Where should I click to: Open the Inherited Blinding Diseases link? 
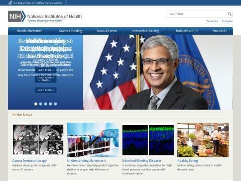[142, 161]
